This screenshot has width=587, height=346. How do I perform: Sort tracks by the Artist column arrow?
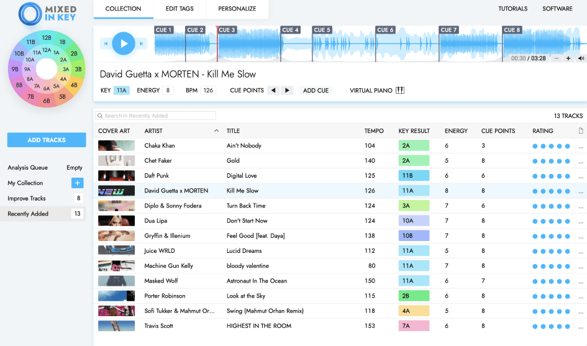[216, 130]
